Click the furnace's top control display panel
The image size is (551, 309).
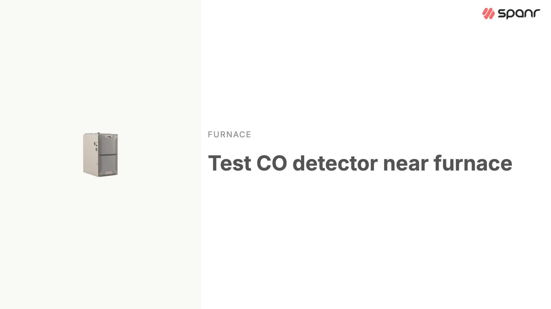[108, 138]
